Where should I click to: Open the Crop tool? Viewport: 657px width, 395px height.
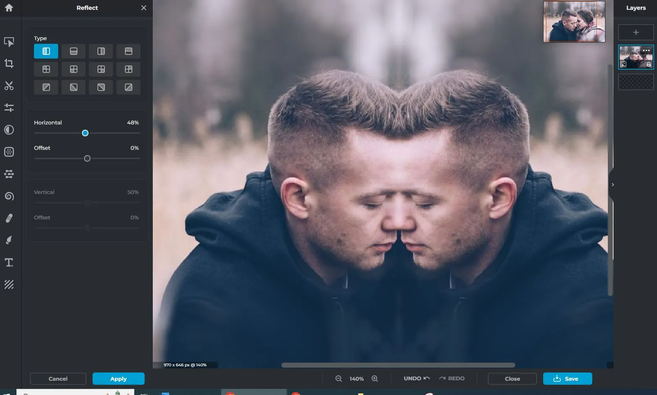click(x=9, y=63)
